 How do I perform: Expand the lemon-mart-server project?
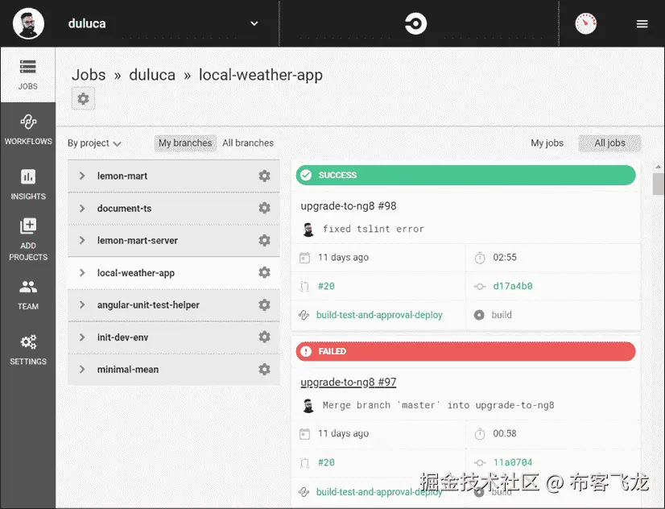click(x=82, y=240)
